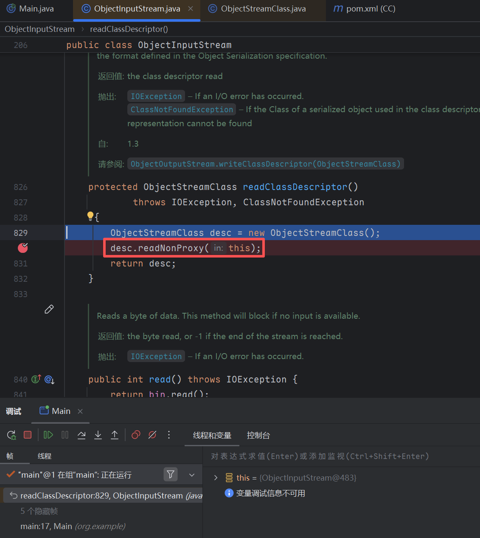Switch to the ObjectStreamClass.java tab
The image size is (480, 538).
pyautogui.click(x=263, y=9)
